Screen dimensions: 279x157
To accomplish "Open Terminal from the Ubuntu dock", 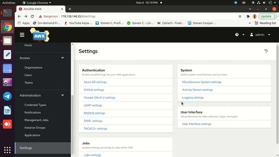I will click(x=7, y=13).
